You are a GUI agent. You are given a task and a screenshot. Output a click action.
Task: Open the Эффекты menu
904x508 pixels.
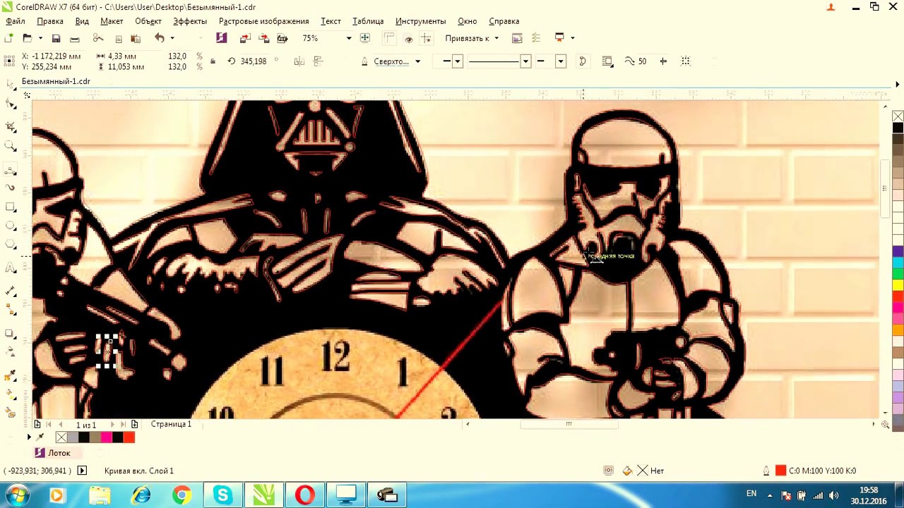pos(190,21)
